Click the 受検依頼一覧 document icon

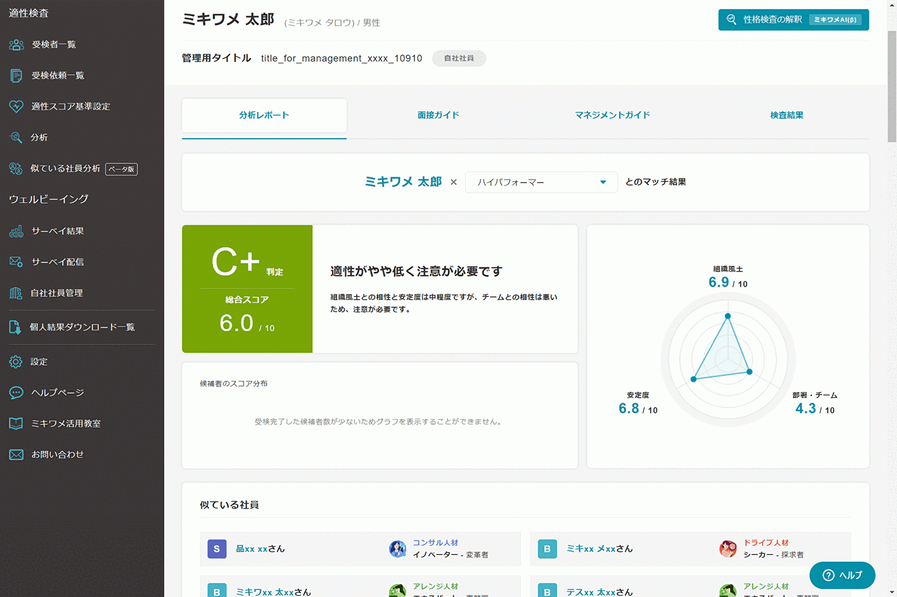(x=16, y=76)
